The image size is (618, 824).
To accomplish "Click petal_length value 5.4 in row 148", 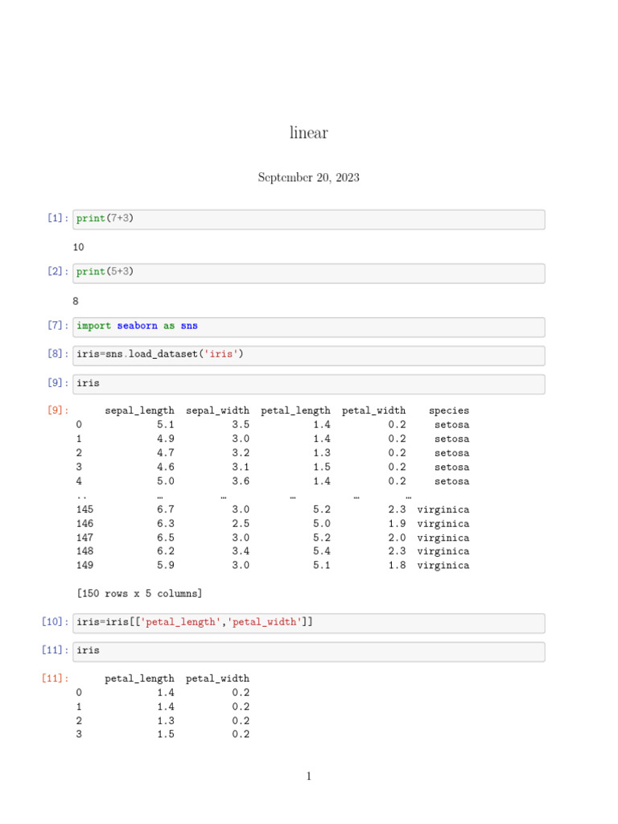I will coord(322,551).
